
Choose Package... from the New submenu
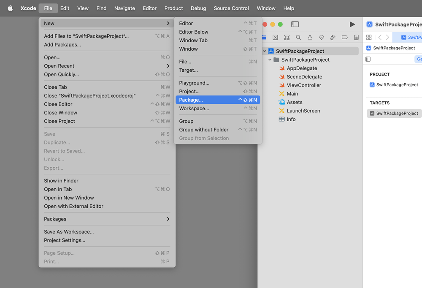click(x=191, y=100)
